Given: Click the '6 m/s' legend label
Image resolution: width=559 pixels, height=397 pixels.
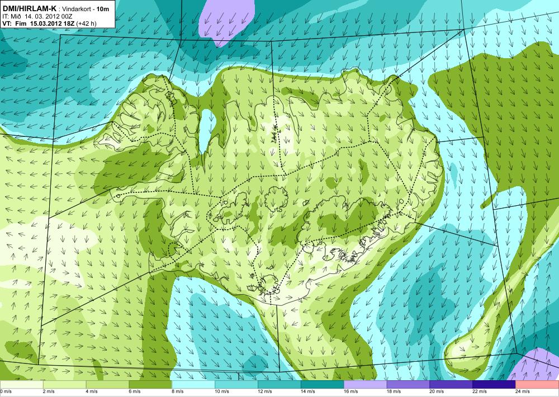Looking at the screenshot, I should (135, 391).
